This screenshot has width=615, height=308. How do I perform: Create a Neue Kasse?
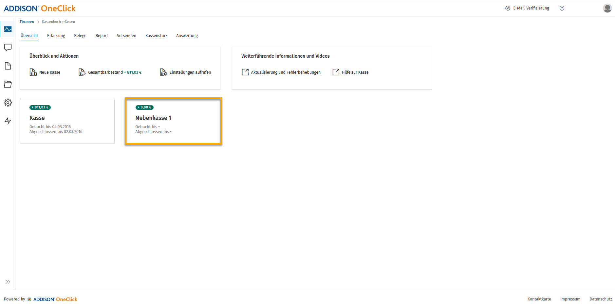50,72
